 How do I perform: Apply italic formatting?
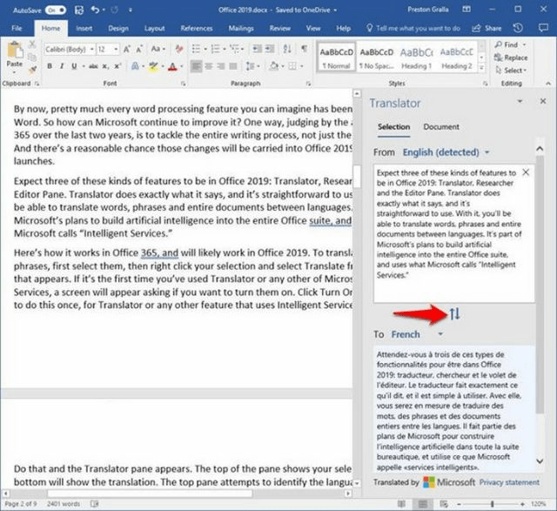pyautogui.click(x=62, y=66)
